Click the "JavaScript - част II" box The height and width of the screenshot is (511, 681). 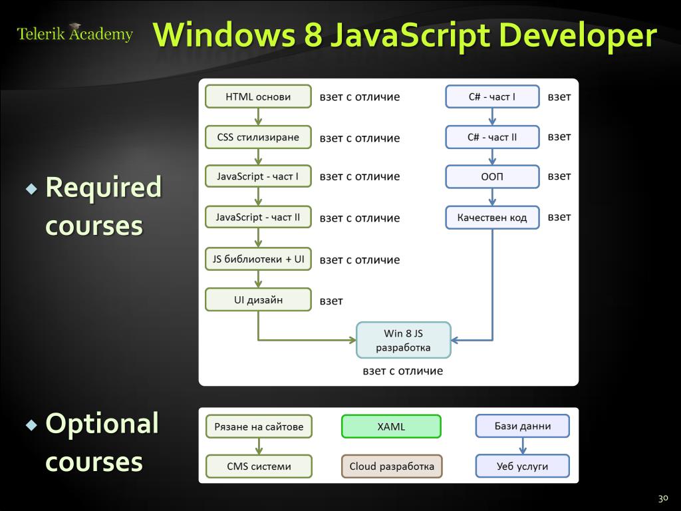tap(258, 217)
